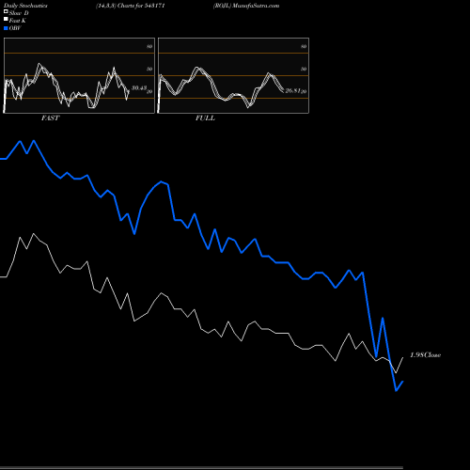Image resolution: width=470 pixels, height=470 pixels.
Task: Click the last point of white Close line
Action: click(402, 357)
